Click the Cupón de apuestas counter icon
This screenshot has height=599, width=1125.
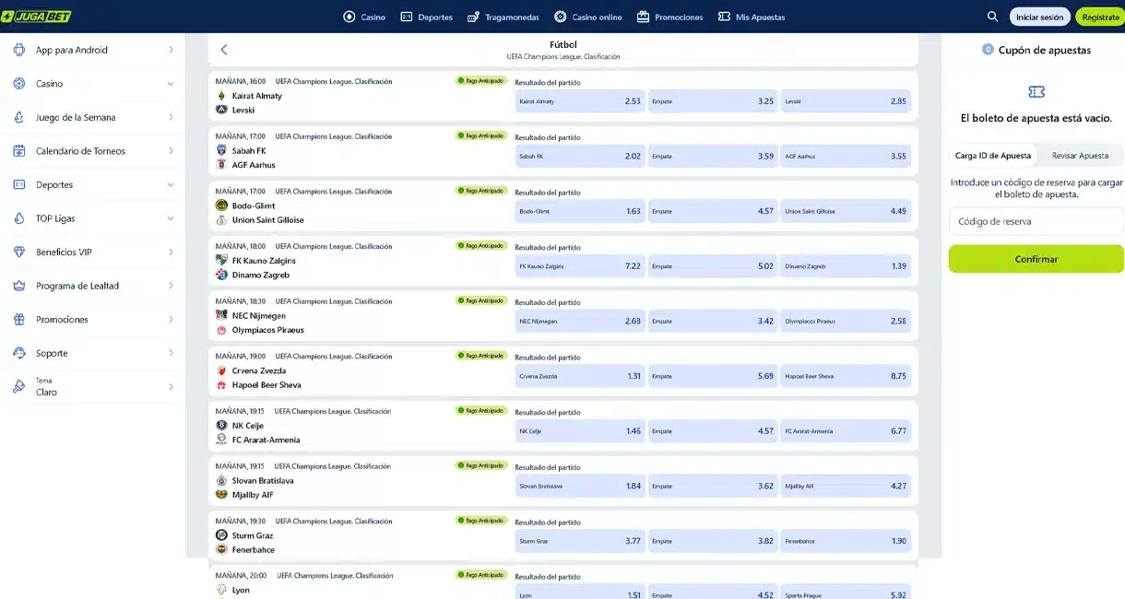[x=988, y=50]
